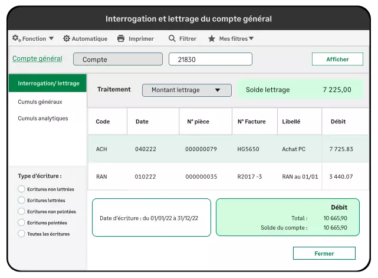Select Ecritures pointées radio button
Screen dimensions: 378x278
[x=21, y=223]
